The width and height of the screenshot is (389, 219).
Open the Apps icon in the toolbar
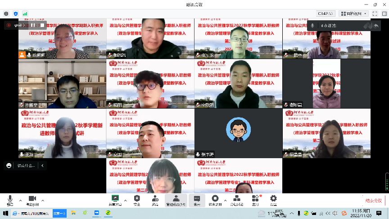(x=255, y=199)
